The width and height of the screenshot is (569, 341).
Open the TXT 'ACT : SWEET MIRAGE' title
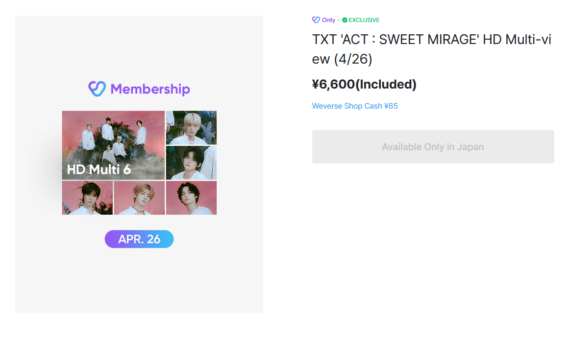[x=431, y=49]
